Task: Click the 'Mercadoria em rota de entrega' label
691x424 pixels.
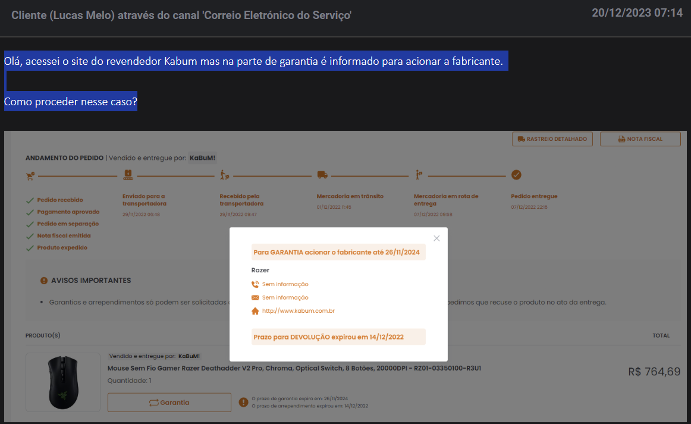Action: [x=446, y=200]
